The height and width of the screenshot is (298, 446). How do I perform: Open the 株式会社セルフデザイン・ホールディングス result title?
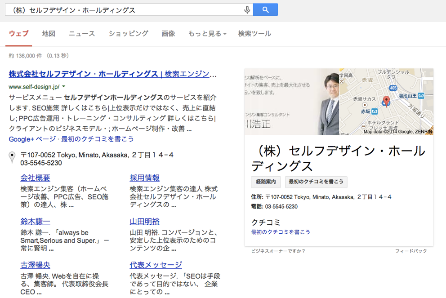[x=113, y=74]
